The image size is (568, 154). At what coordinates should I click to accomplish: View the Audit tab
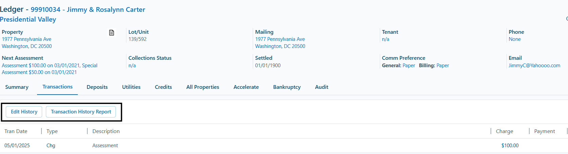[x=322, y=87]
